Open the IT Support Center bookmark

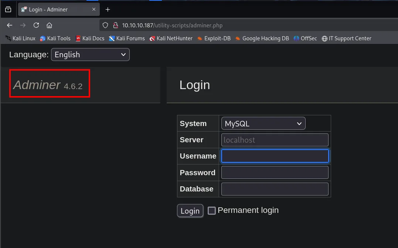pos(347,38)
